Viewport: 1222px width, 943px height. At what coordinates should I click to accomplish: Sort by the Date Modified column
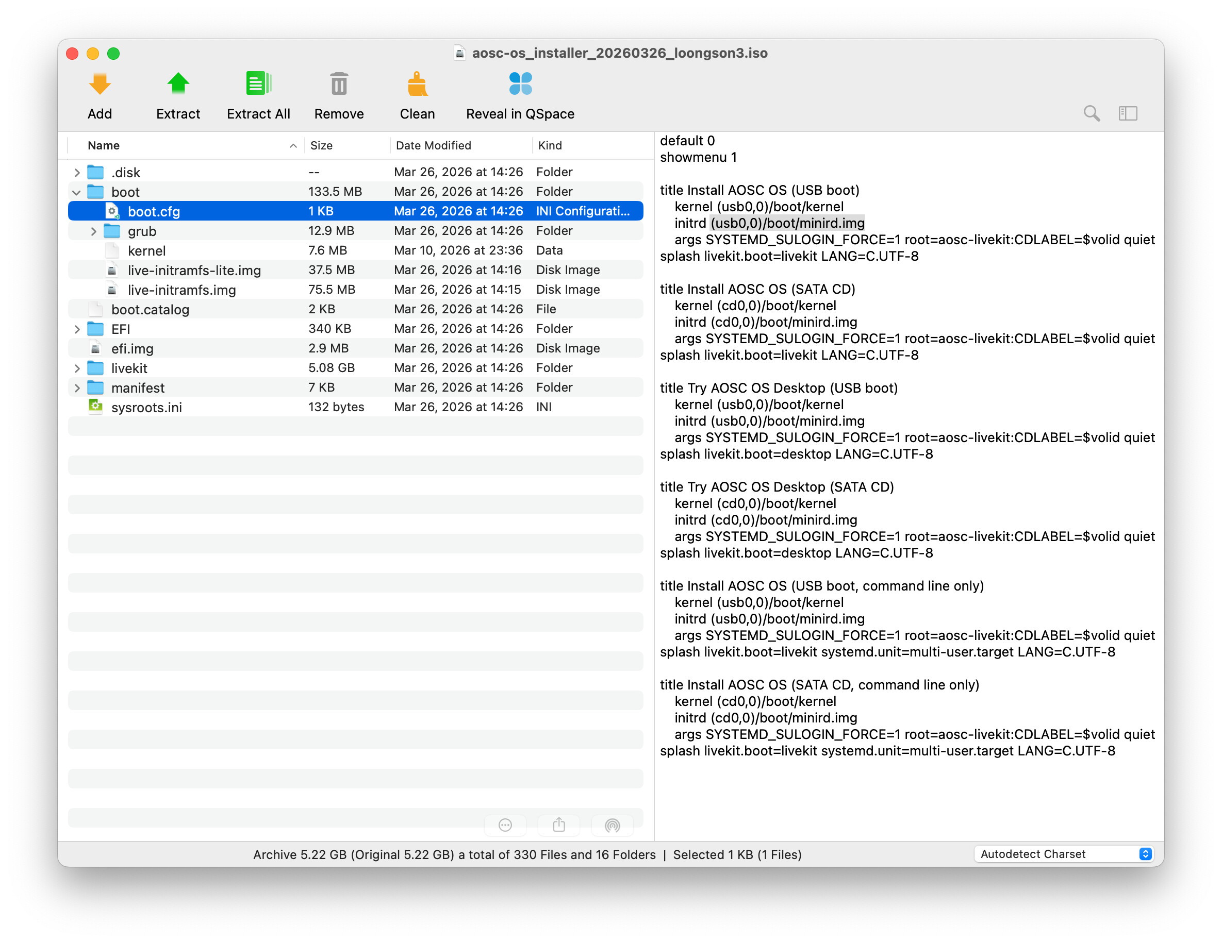tap(434, 146)
